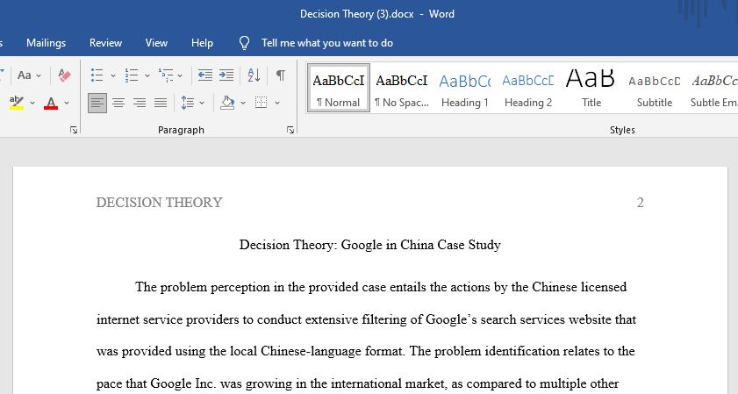This screenshot has height=394, width=738.
Task: Open line spacing dropdown arrow
Action: [202, 103]
